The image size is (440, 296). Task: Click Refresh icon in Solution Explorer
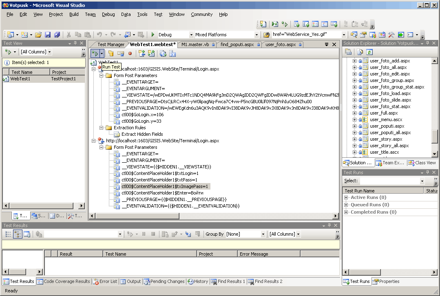point(369,52)
